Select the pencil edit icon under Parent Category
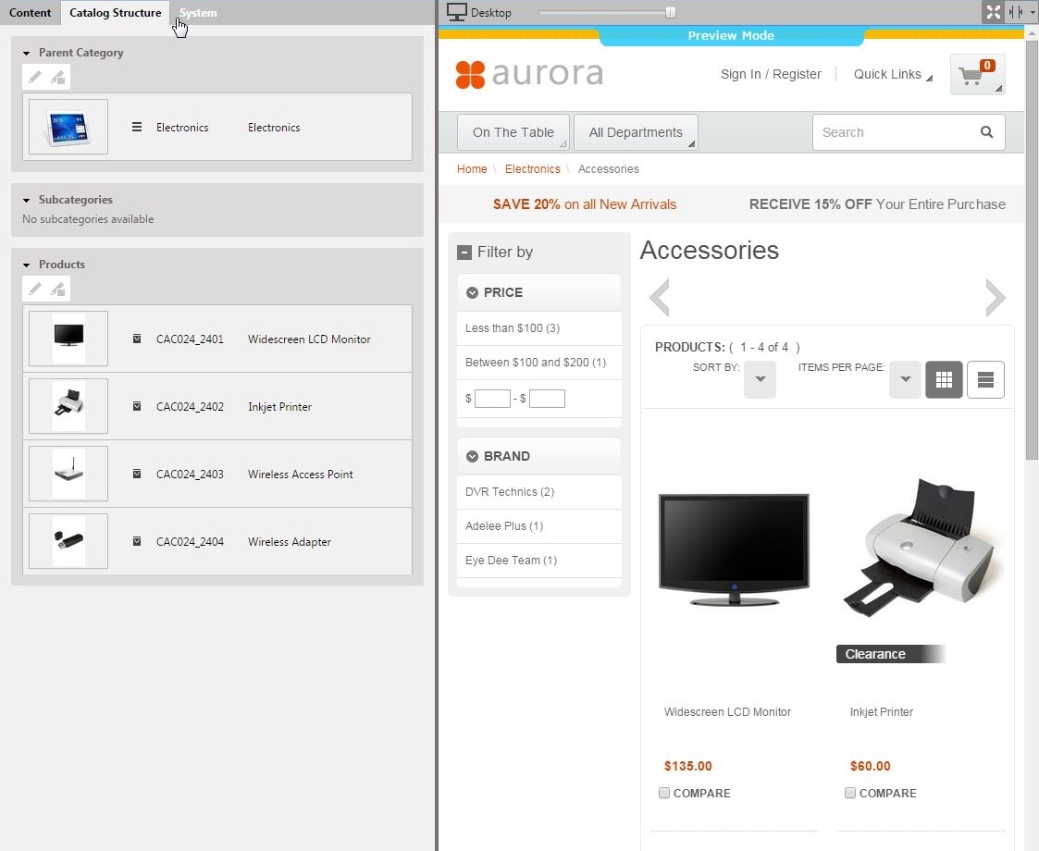This screenshot has height=851, width=1039. [33, 77]
